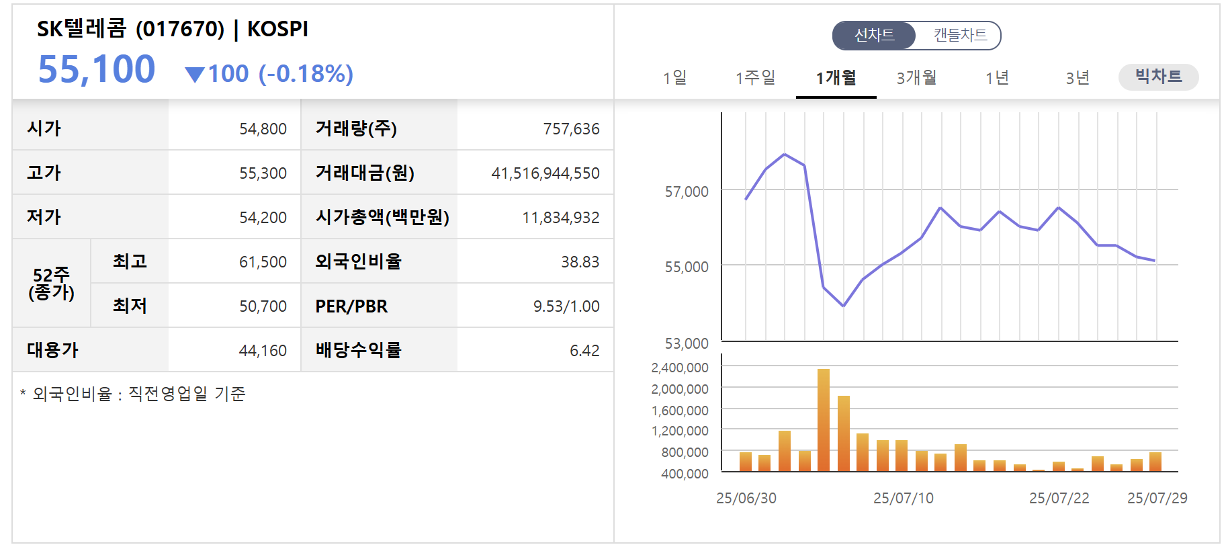The height and width of the screenshot is (549, 1228).
Task: Click the 외국인비율 value 38.83
Action: point(580,261)
